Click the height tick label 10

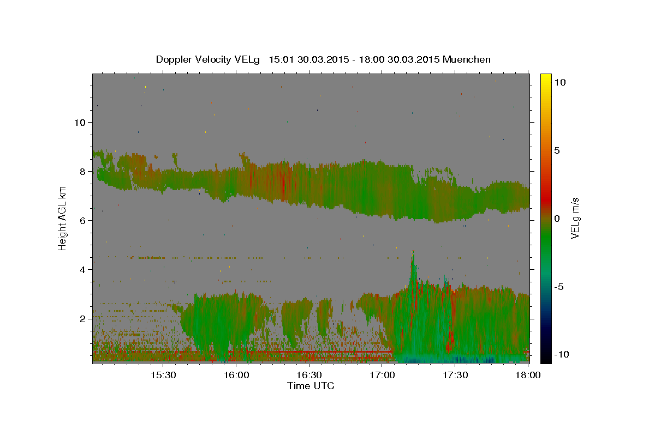[80, 123]
